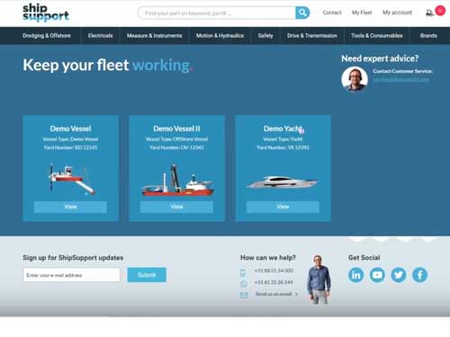Click the WhatsApp phone icon
Screen dimensions: 450x337
(x=244, y=283)
